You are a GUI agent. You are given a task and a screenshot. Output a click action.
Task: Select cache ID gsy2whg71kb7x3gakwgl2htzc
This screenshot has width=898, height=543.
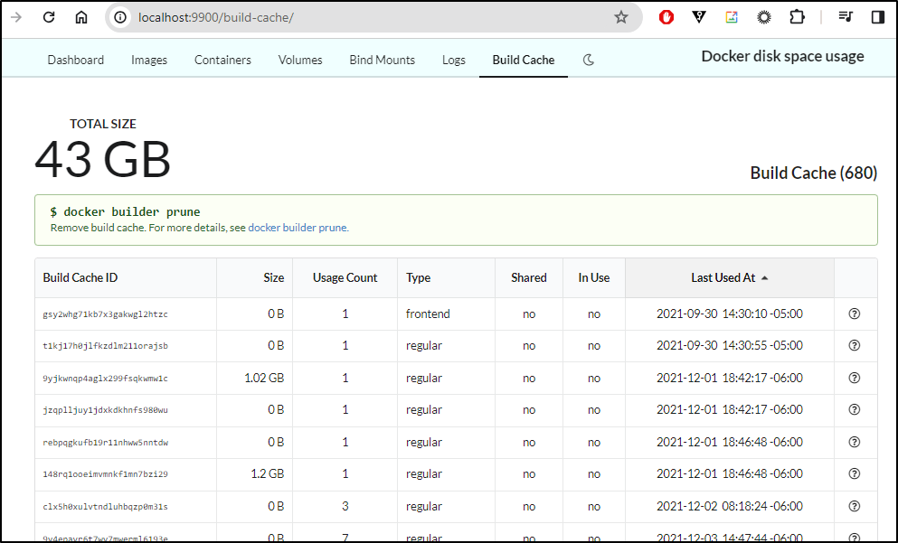106,314
